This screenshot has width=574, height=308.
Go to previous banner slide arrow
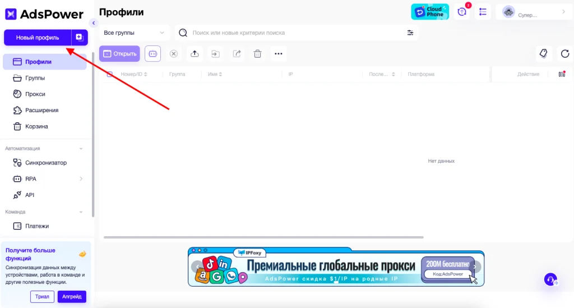click(x=197, y=266)
